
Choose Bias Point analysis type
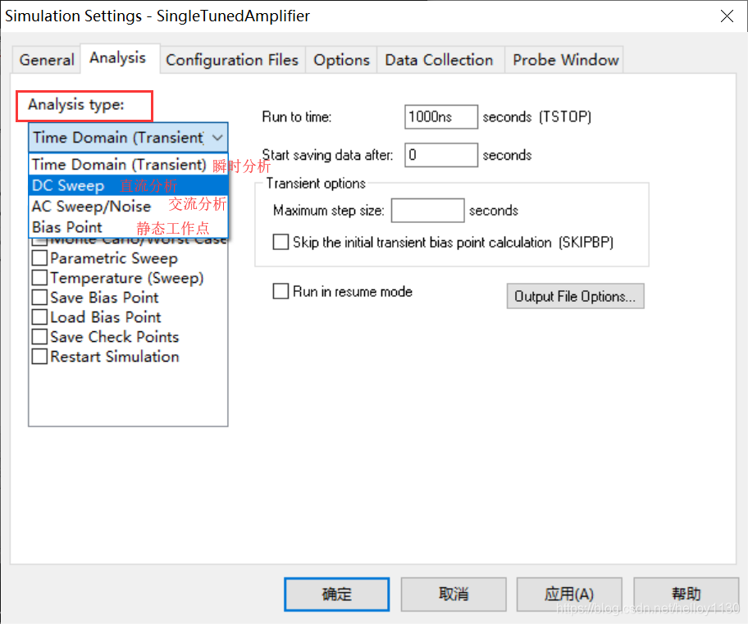[x=128, y=227]
